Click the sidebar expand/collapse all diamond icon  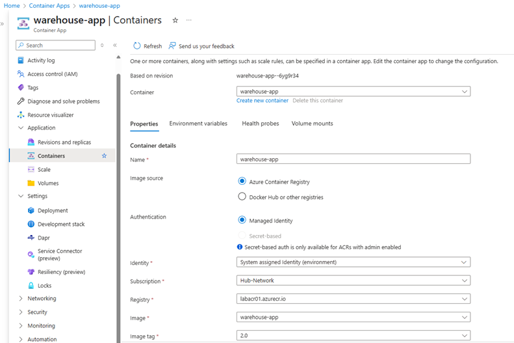pos(102,46)
